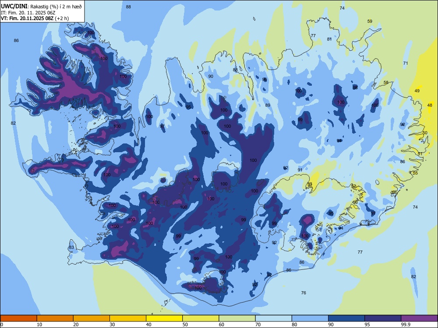Pick the dark navy 95–99.9 legend swatch
The image size is (438, 328).
(383, 318)
